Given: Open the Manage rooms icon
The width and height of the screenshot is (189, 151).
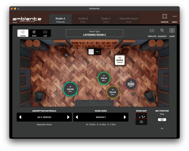Looking at the screenshot, I should click(165, 16).
